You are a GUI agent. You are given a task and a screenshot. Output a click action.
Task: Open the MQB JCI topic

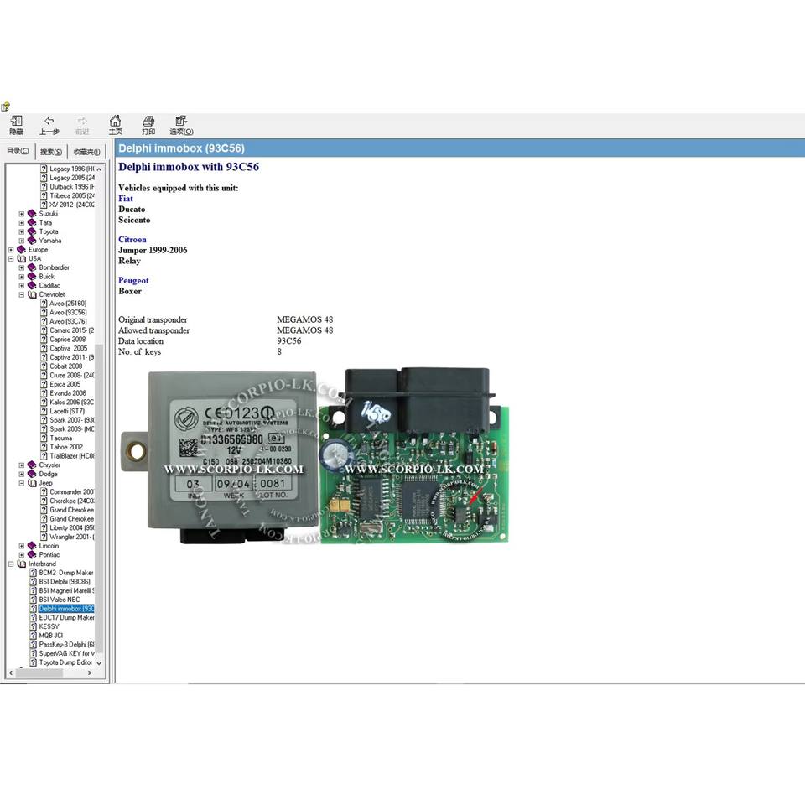point(51,636)
